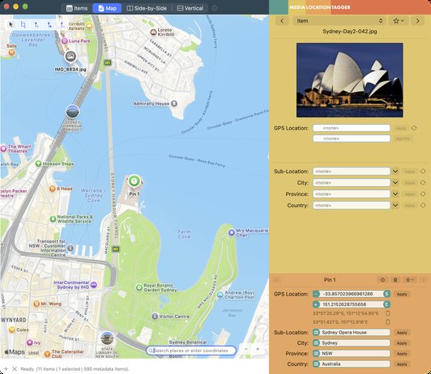
Task: Expand the item Country suggestions chevron
Action: (x=395, y=205)
